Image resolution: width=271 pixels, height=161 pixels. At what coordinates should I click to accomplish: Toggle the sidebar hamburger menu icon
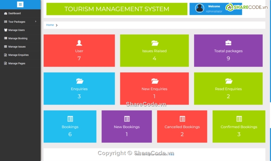(20, 5)
